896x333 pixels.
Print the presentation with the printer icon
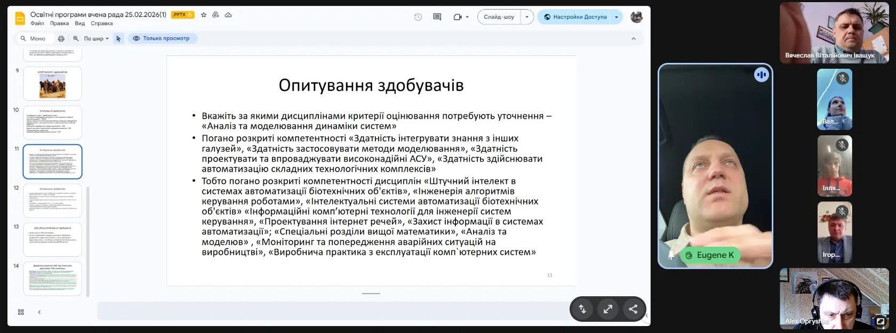pyautogui.click(x=61, y=38)
